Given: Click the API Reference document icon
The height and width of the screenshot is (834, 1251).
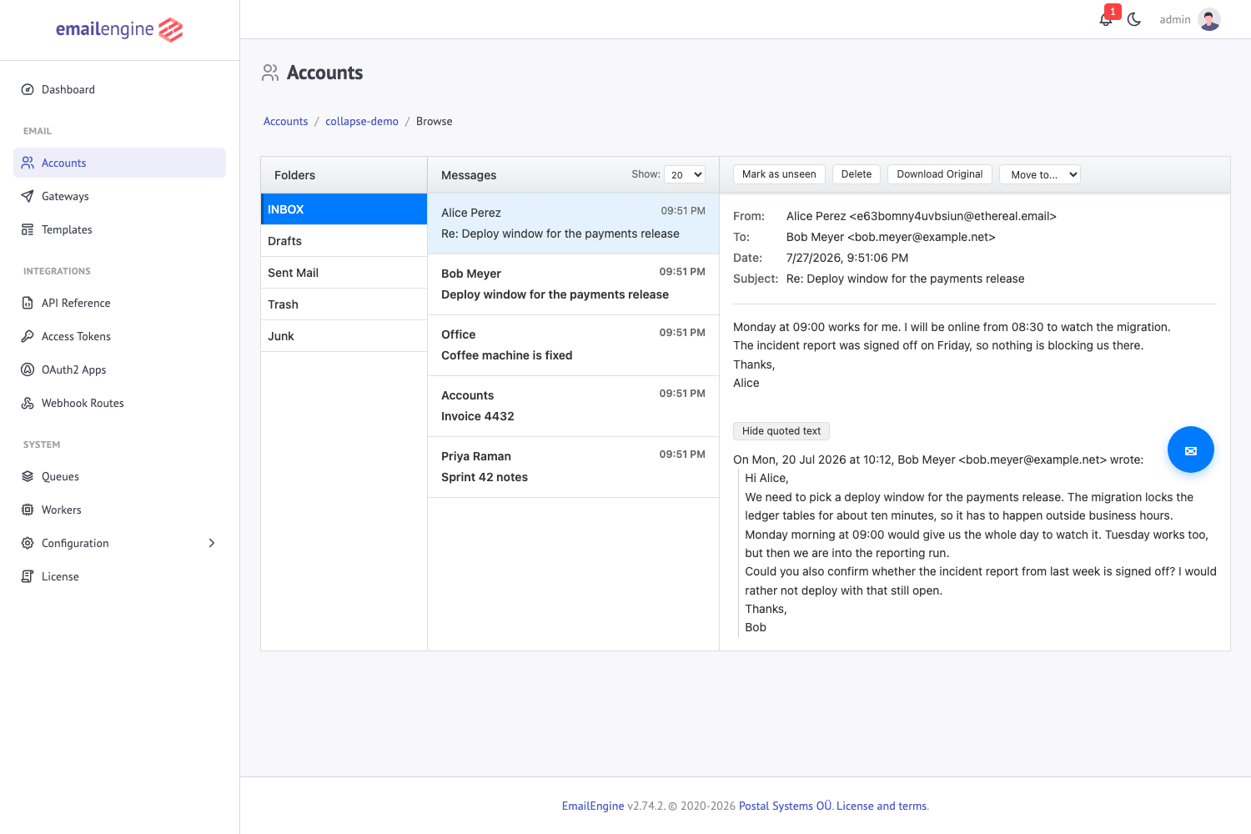Looking at the screenshot, I should 28,303.
